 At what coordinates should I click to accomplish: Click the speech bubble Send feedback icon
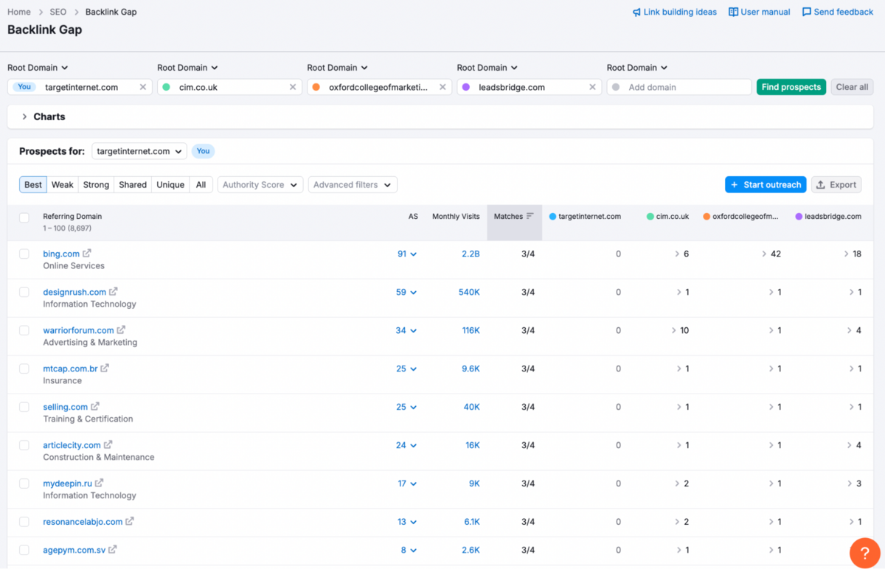[807, 12]
